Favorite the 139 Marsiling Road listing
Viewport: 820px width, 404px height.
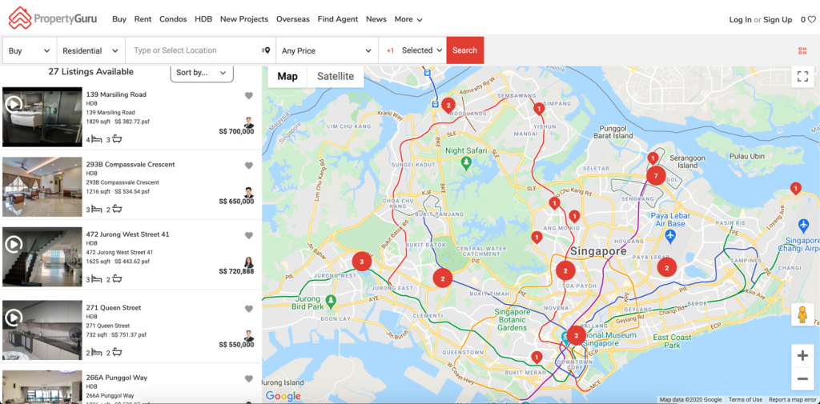click(249, 96)
